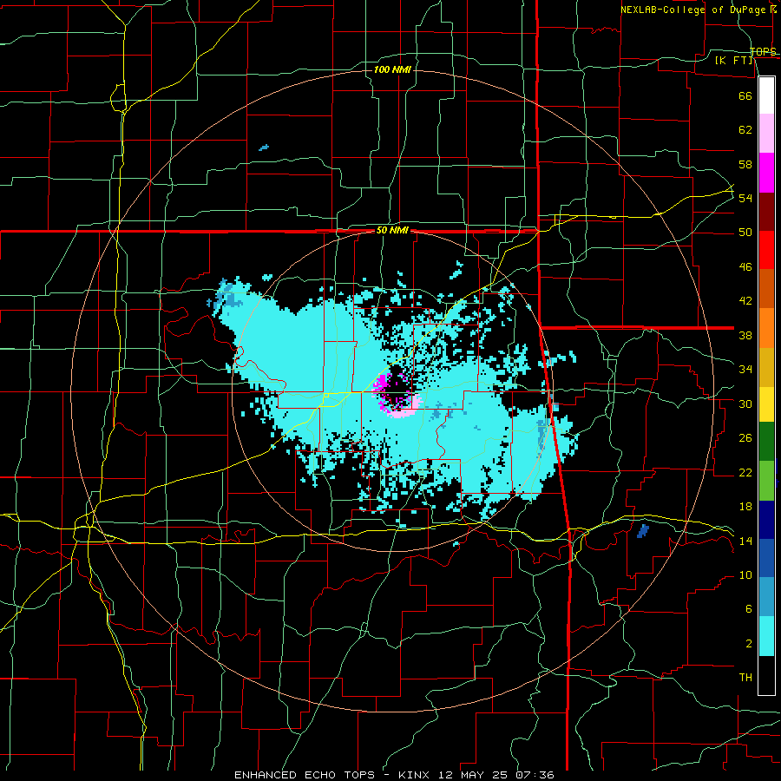
Task: Click the legend value 66
Action: click(745, 95)
